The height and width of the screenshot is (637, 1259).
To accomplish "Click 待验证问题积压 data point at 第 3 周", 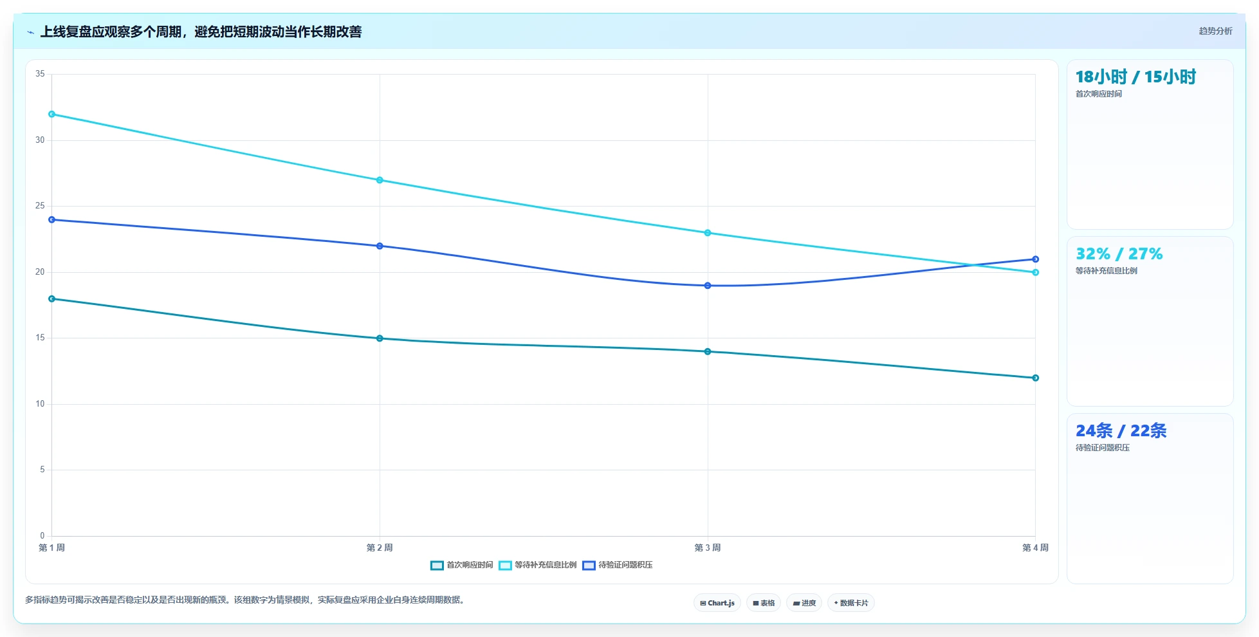I will point(708,286).
